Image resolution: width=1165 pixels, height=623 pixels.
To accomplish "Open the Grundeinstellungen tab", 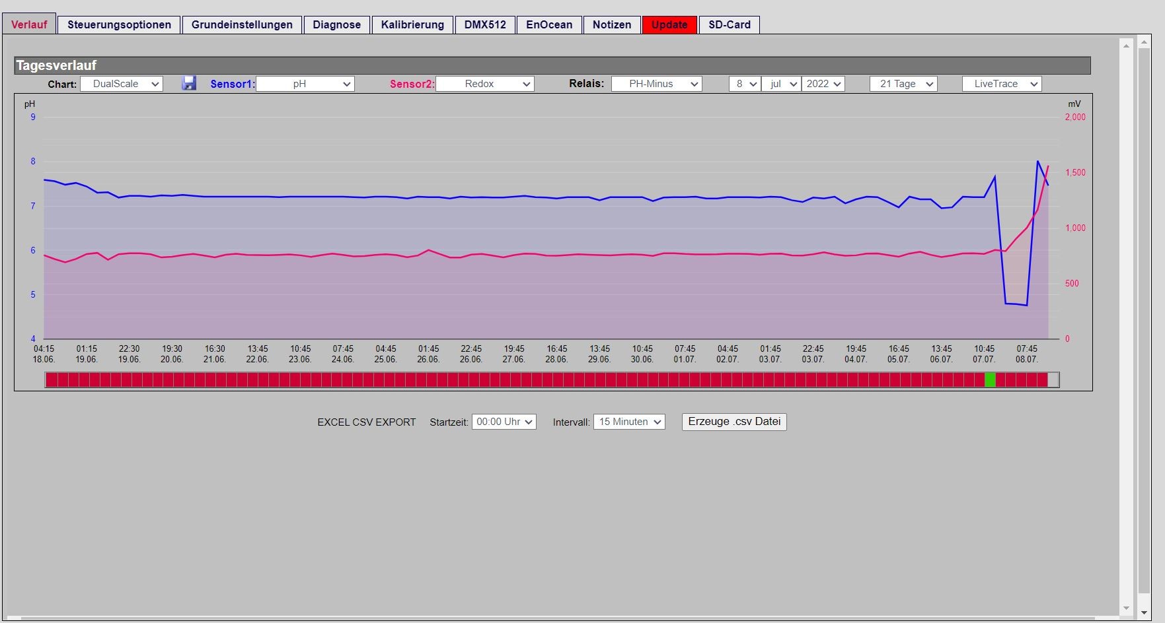I will [x=242, y=24].
